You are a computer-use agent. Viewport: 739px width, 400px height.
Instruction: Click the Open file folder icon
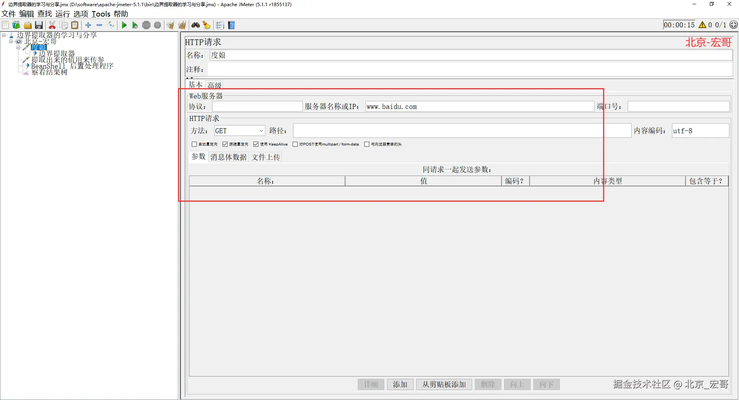coord(28,25)
